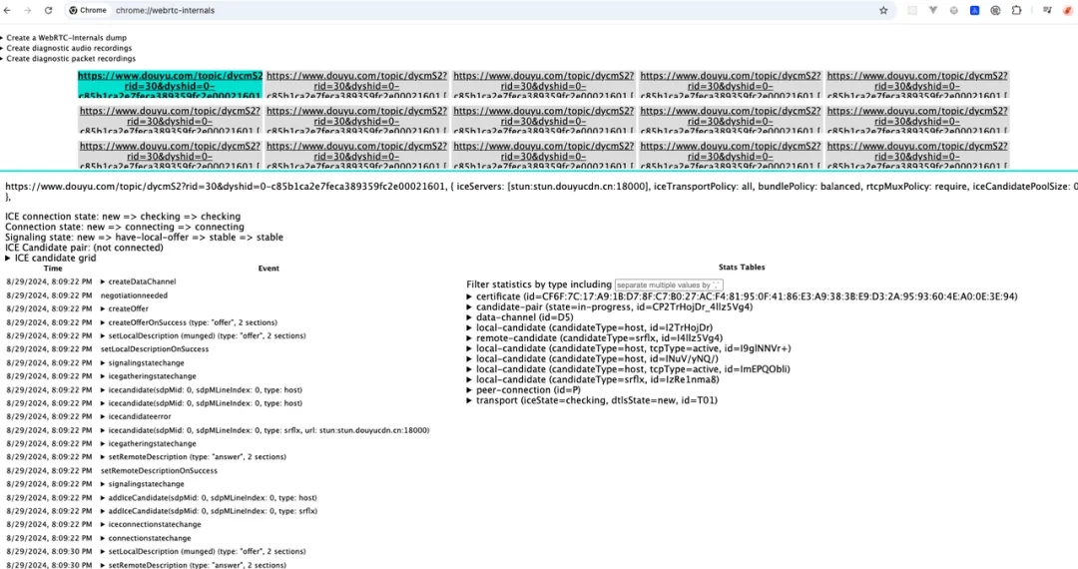Expand the createOffer event entry
The width and height of the screenshot is (1078, 569).
click(x=128, y=309)
